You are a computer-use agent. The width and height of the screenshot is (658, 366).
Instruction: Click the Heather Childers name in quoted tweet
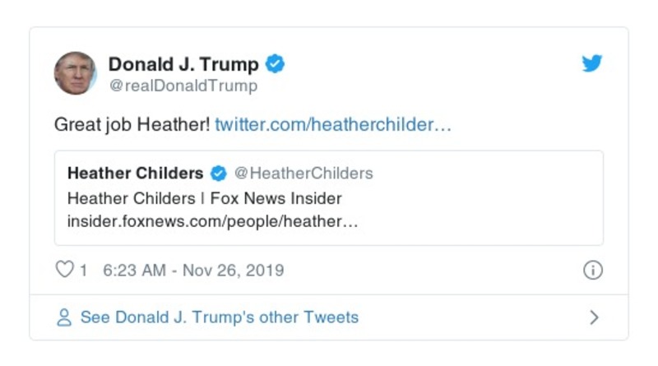pyautogui.click(x=135, y=173)
